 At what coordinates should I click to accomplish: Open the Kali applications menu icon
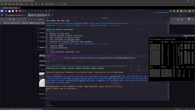(x=2, y=11)
